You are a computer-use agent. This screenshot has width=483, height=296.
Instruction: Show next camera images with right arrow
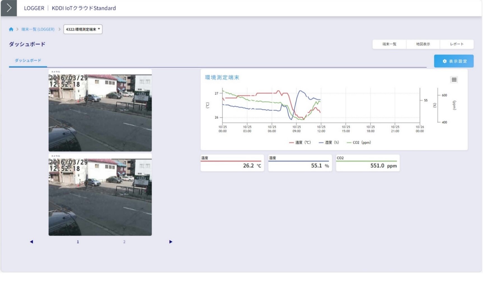click(x=171, y=242)
